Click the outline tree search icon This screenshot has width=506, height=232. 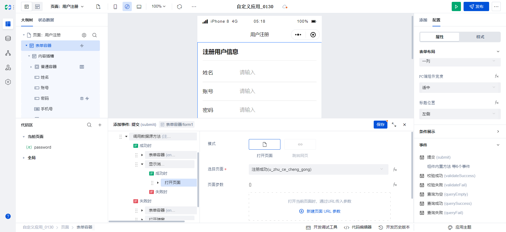[x=95, y=35]
